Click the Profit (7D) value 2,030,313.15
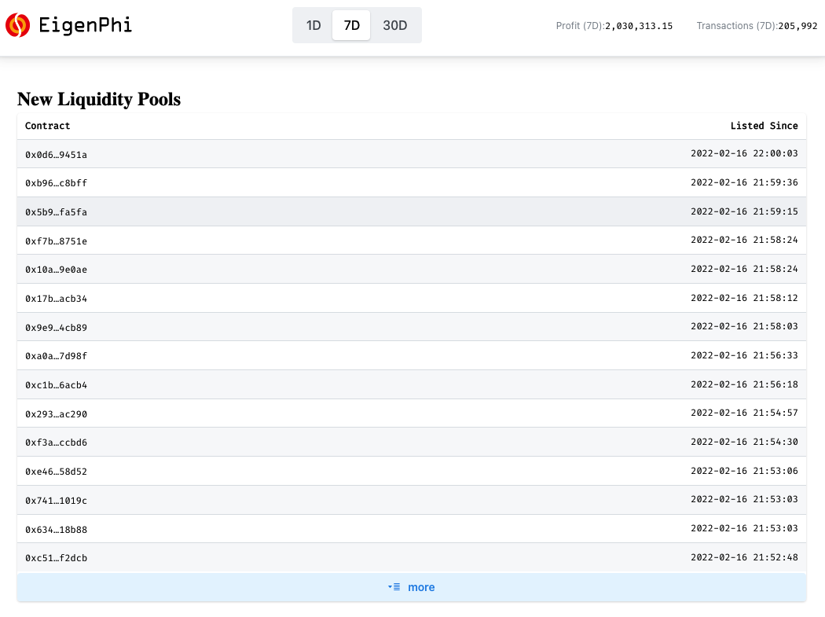The height and width of the screenshot is (617, 825). tap(639, 26)
